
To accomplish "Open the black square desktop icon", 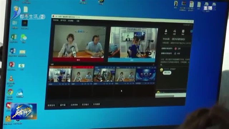I will click(25, 23).
